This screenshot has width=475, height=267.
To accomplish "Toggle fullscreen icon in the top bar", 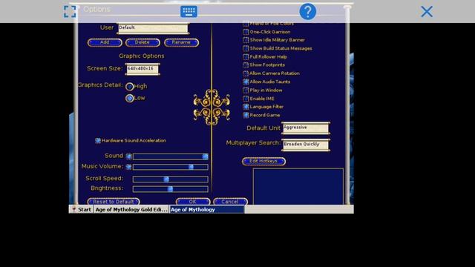I will pyautogui.click(x=70, y=12).
